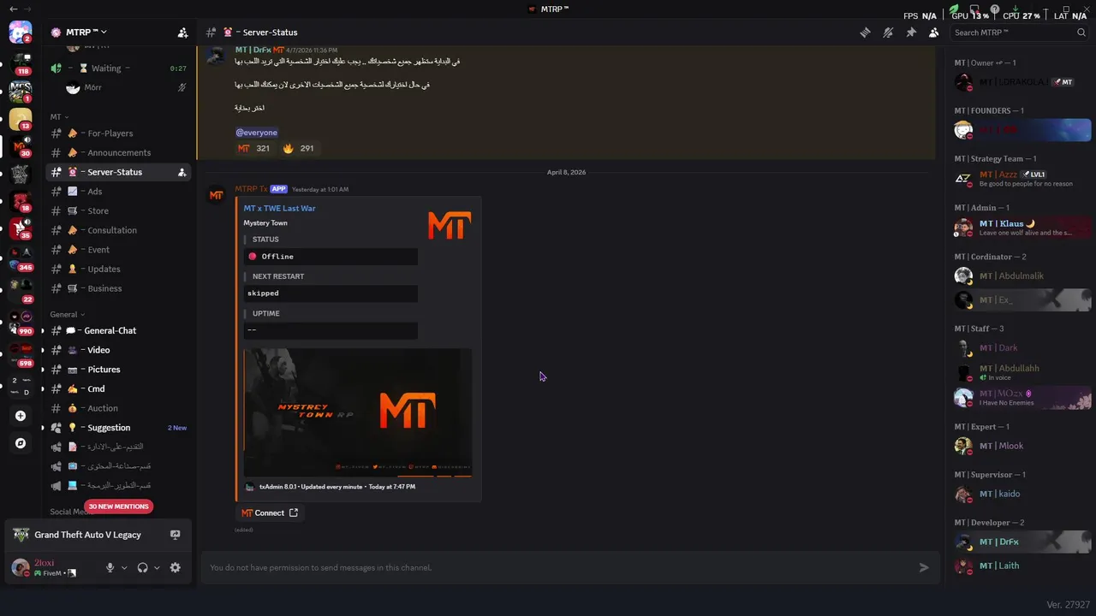Open the Auction channel
The image size is (1096, 616).
coord(118,408)
